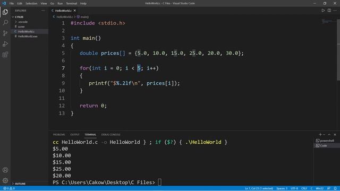340x191 pixels.
Task: Open the Manage gear icon
Action: [5, 180]
